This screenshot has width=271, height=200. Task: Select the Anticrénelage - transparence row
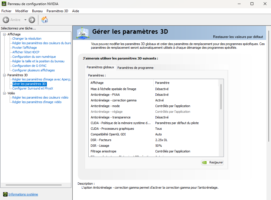pos(154,117)
